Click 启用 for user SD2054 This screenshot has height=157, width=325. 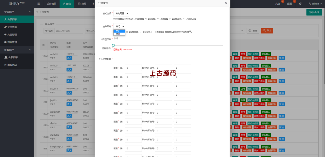(242, 89)
